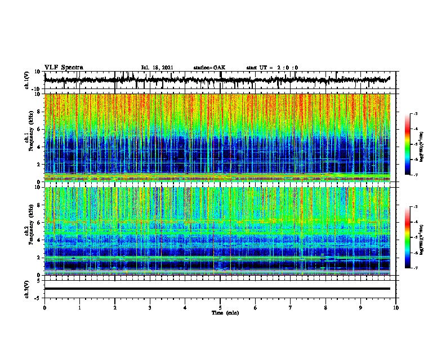This screenshot has width=446, height=345.
Task: Click the time axis tick label "4"
Action: pos(185,308)
